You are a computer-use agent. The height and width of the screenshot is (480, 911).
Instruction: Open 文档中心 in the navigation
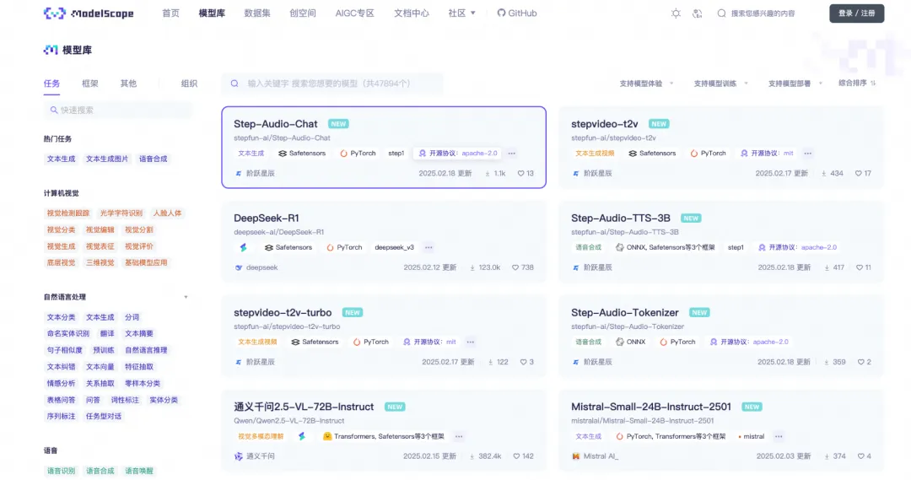click(x=412, y=13)
